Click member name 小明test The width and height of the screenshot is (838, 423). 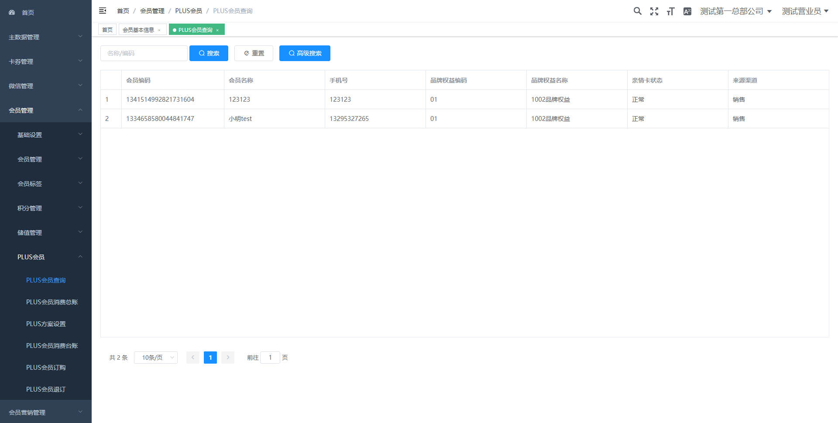pos(240,119)
